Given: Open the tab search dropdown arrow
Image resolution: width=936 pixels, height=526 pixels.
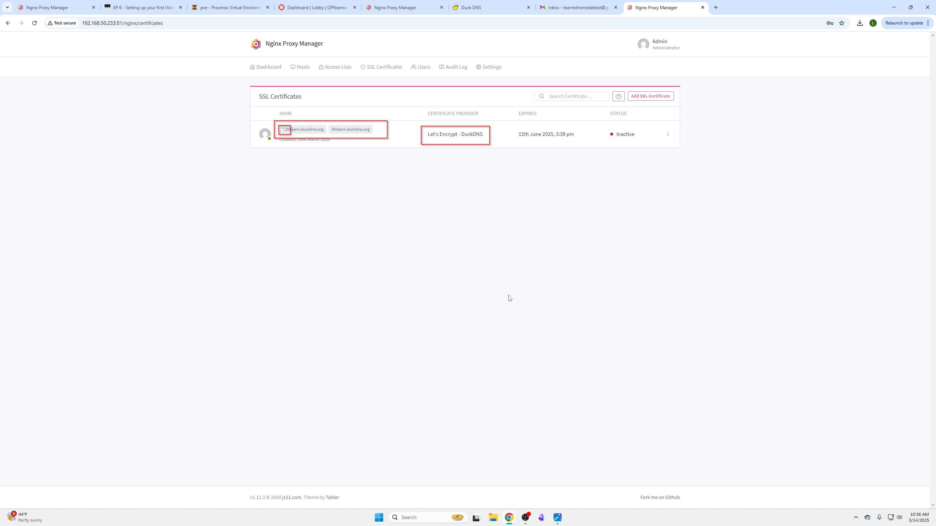Looking at the screenshot, I should coord(7,7).
